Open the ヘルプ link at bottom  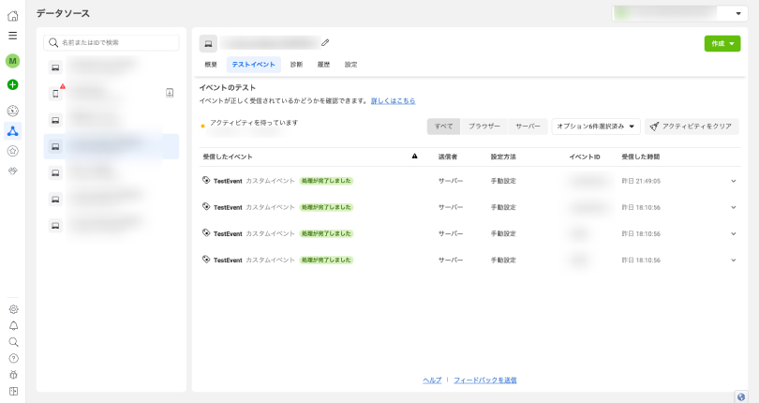point(432,381)
